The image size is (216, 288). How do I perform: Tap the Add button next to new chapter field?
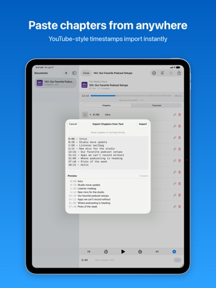pyautogui.click(x=177, y=260)
